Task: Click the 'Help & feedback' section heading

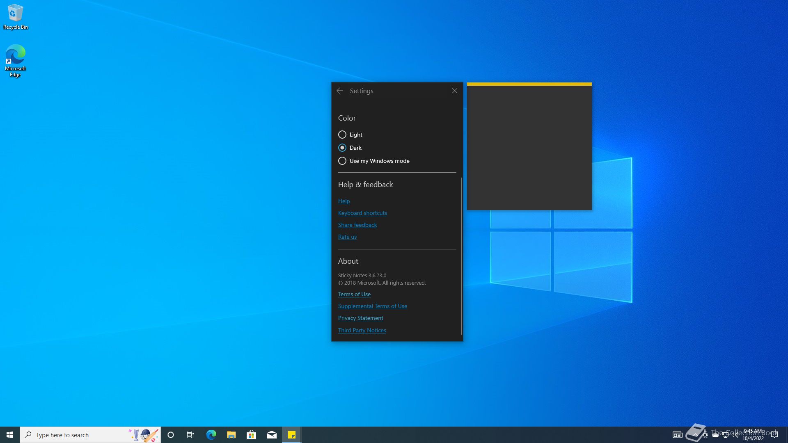Action: tap(365, 185)
